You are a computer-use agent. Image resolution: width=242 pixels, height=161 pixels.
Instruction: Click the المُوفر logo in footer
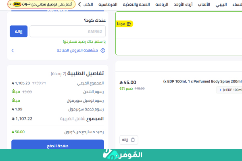click(x=122, y=154)
